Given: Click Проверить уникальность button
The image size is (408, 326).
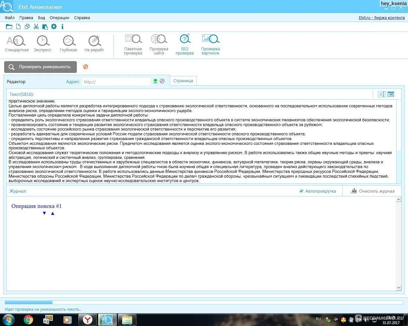Looking at the screenshot, I should point(40,67).
